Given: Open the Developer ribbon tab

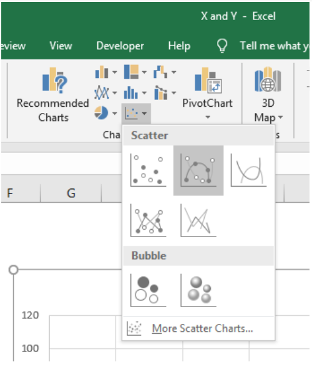Looking at the screenshot, I should pos(120,46).
